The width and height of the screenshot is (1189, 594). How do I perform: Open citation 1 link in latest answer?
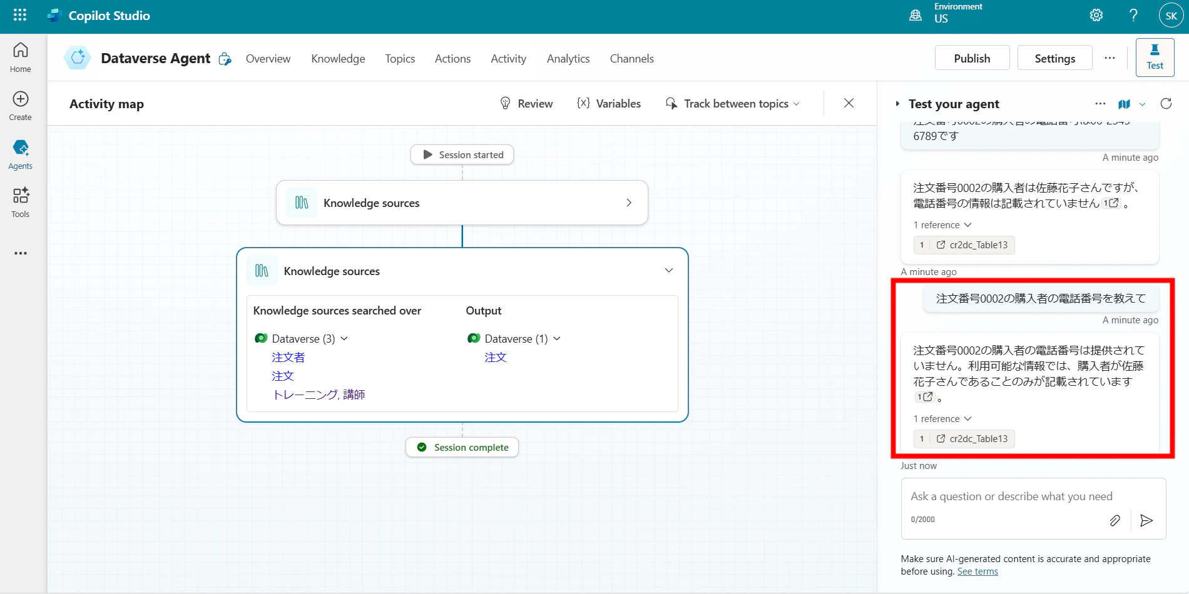[924, 397]
